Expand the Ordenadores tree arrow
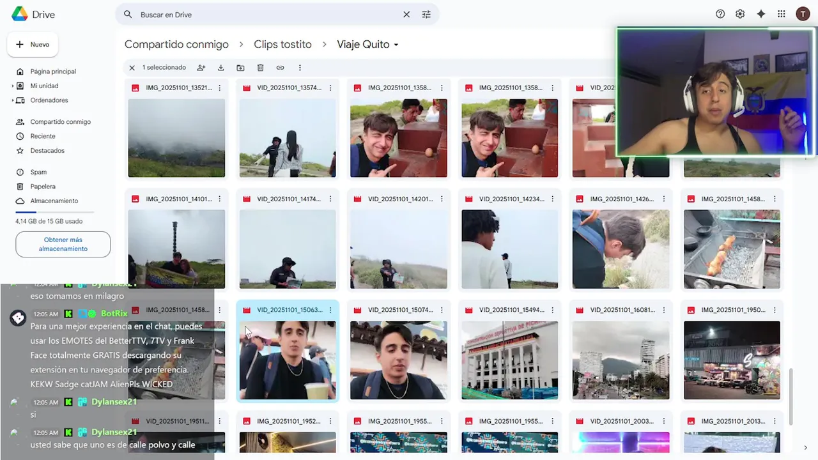The image size is (818, 460). point(12,100)
